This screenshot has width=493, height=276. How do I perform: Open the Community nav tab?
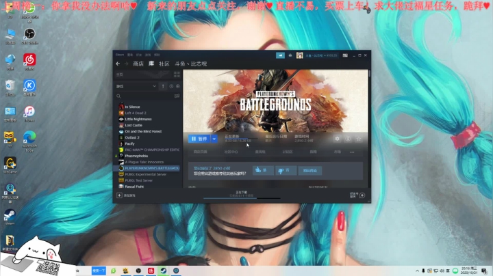tap(164, 64)
